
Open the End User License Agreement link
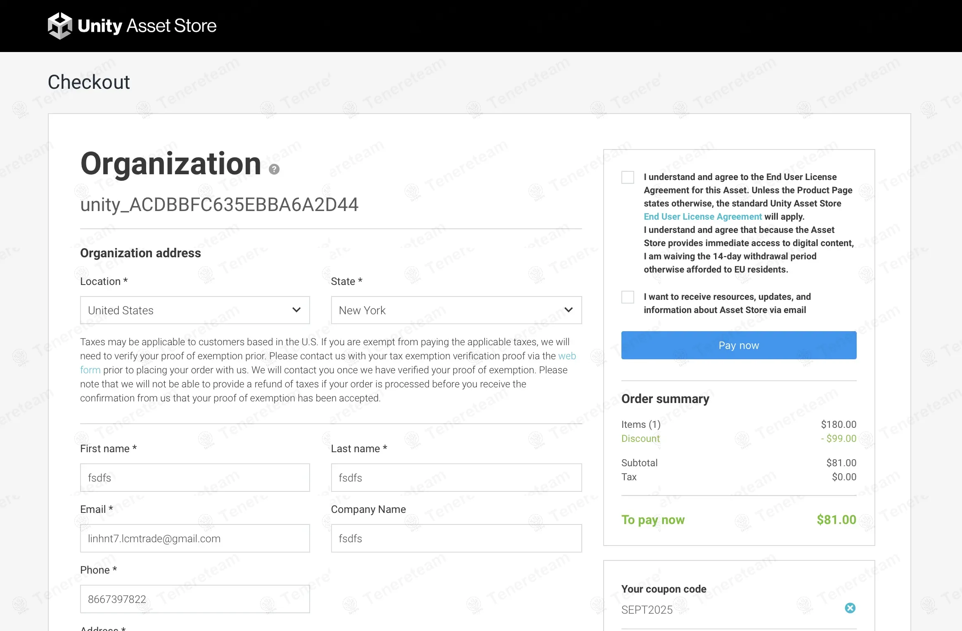(703, 216)
